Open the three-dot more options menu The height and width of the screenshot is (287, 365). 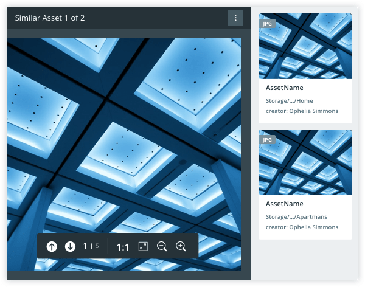coord(235,18)
